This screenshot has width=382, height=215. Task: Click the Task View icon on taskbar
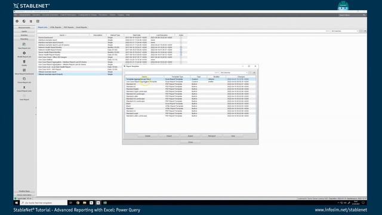coord(70,202)
